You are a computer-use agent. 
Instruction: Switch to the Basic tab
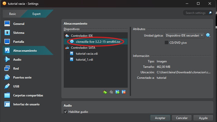tap(12, 14)
